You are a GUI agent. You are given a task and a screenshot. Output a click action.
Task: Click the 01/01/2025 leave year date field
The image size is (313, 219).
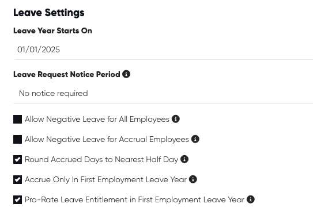tap(163, 49)
